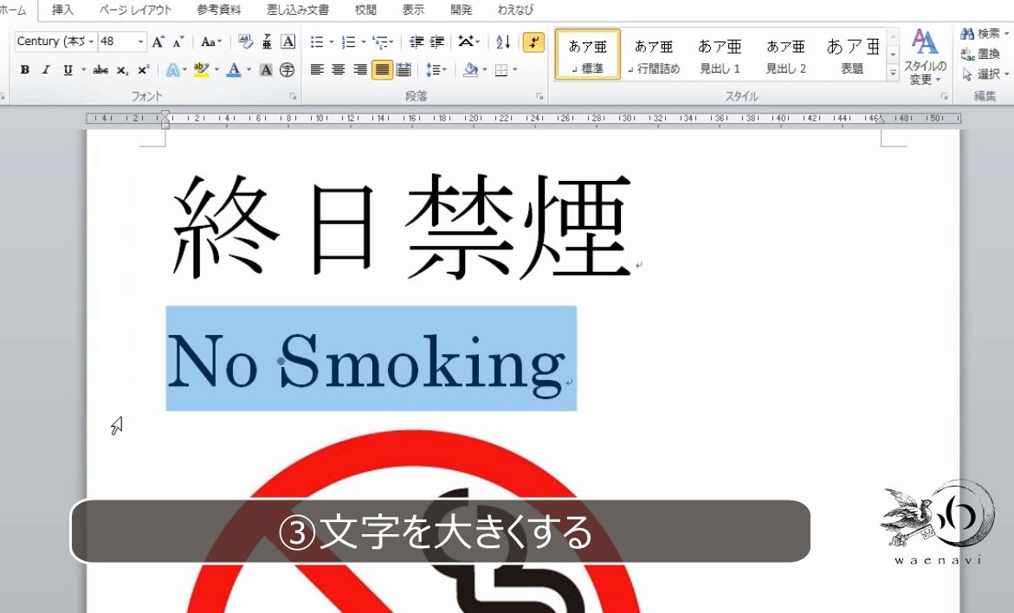
Task: Toggle underline formatting
Action: (68, 70)
